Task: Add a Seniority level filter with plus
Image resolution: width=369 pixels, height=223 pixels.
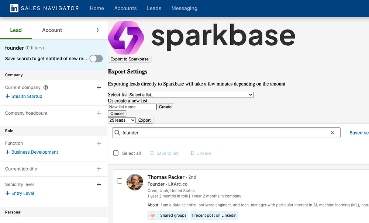Action: tap(99, 184)
